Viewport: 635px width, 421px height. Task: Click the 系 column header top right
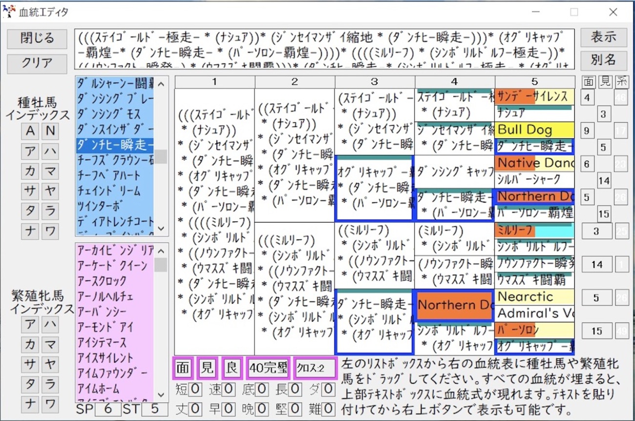point(622,82)
